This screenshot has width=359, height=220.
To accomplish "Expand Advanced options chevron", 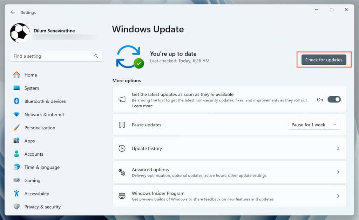I will 338,172.
